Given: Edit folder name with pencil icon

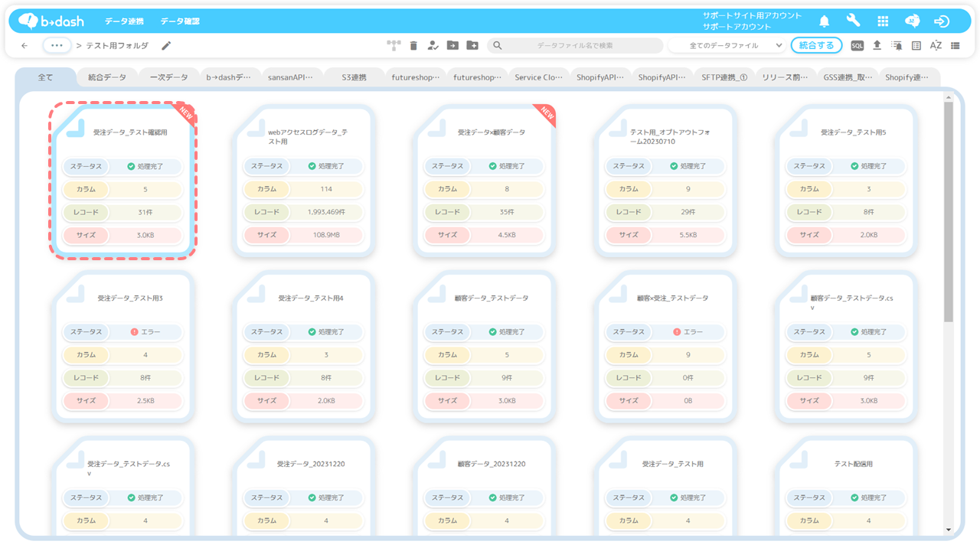Looking at the screenshot, I should pyautogui.click(x=166, y=46).
